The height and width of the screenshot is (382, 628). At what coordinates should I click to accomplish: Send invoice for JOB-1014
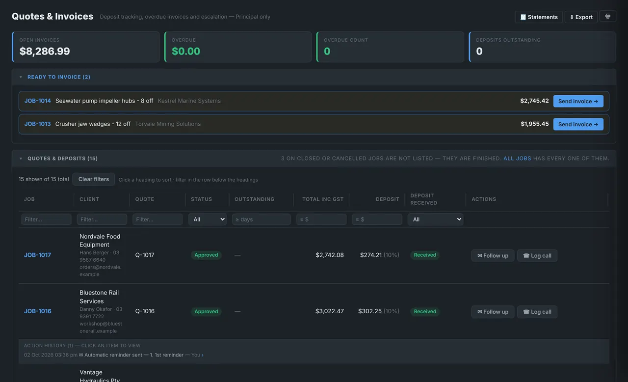point(578,101)
